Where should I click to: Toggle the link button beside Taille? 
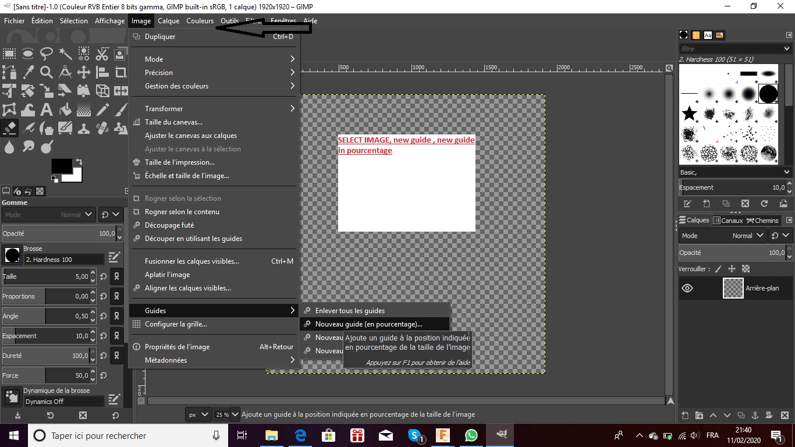click(117, 276)
